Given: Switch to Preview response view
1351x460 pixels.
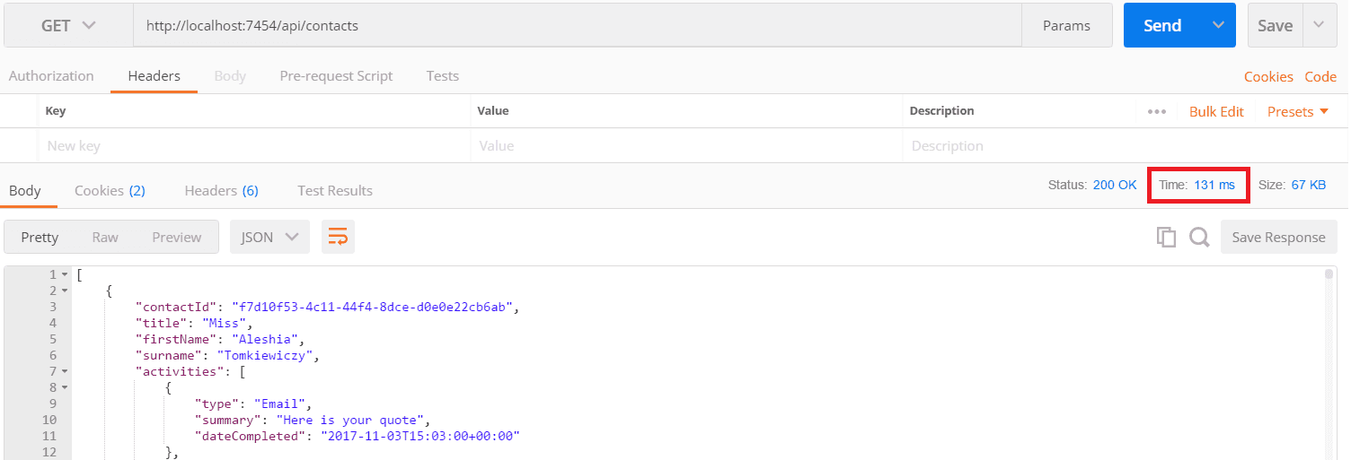Looking at the screenshot, I should coord(176,237).
